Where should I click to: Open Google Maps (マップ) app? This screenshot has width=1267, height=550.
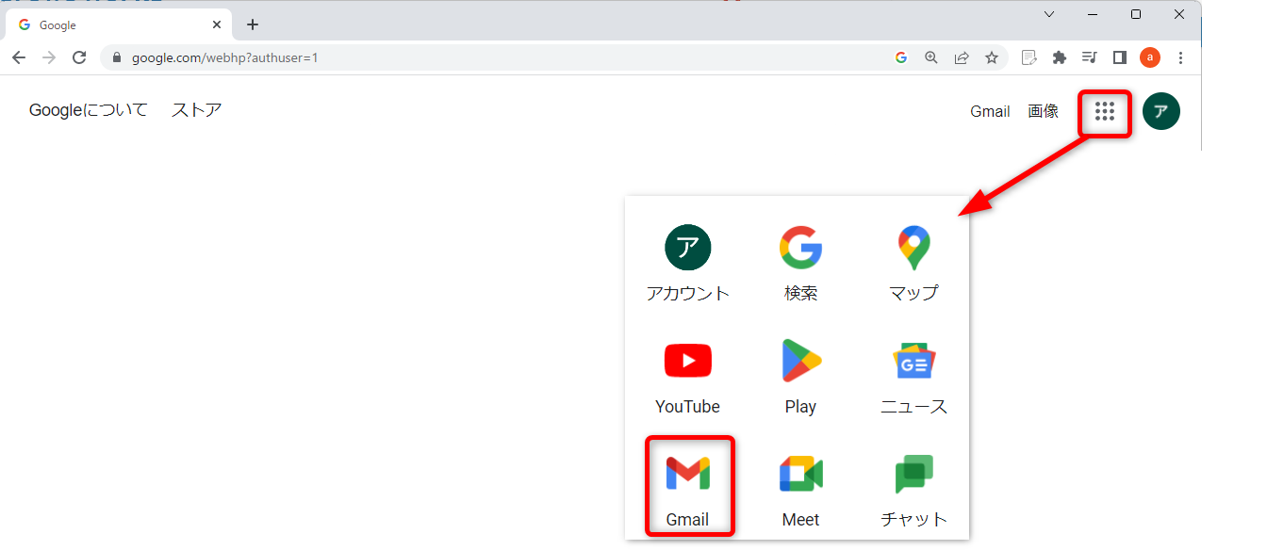point(913,264)
